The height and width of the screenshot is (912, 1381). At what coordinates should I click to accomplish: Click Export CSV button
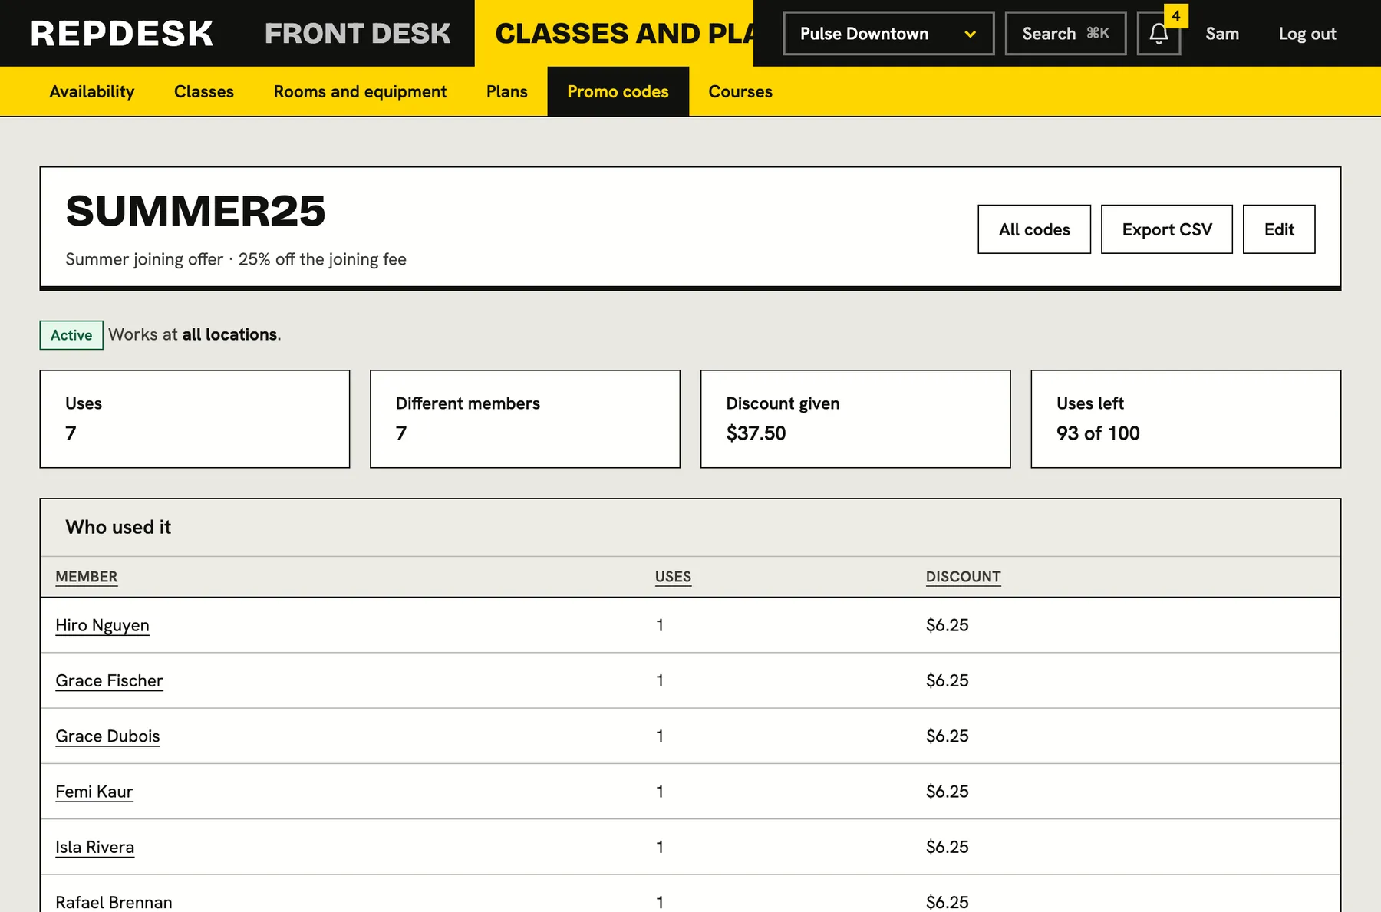pos(1167,229)
